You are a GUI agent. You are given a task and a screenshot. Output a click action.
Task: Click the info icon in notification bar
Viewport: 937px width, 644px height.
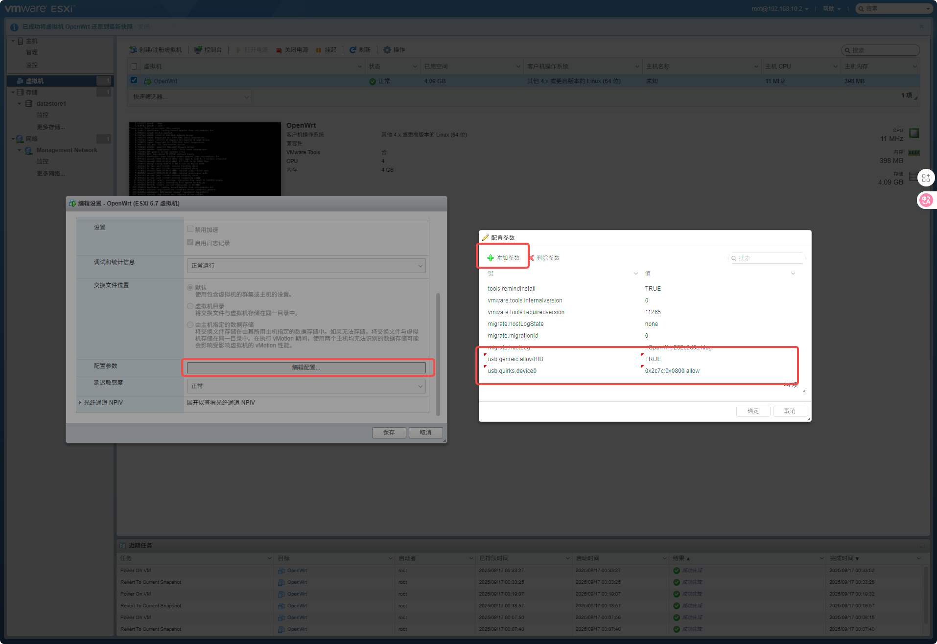pyautogui.click(x=14, y=27)
